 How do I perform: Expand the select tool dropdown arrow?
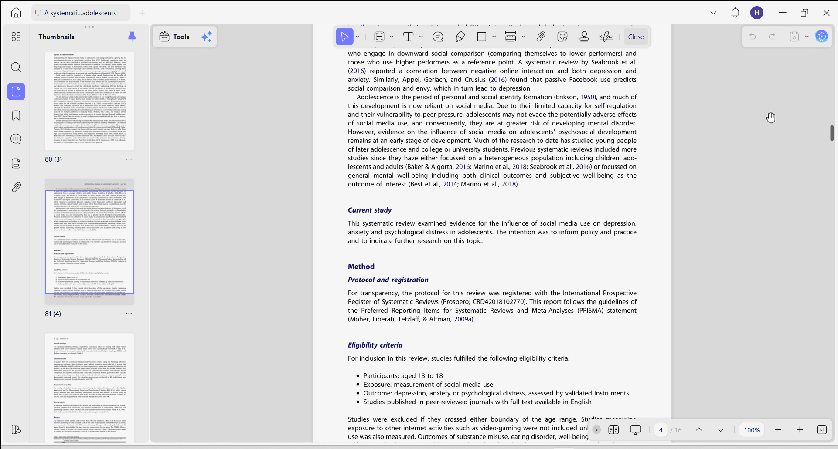pos(358,37)
